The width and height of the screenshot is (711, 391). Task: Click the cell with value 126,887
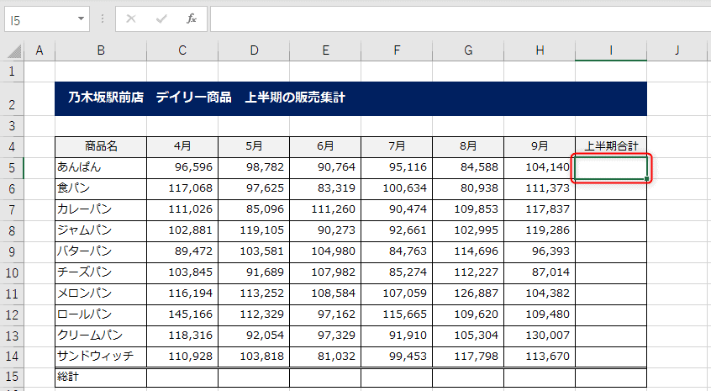468,294
